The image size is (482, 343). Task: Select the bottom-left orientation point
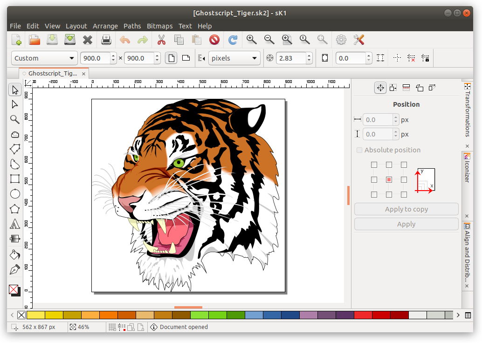pyautogui.click(x=374, y=194)
